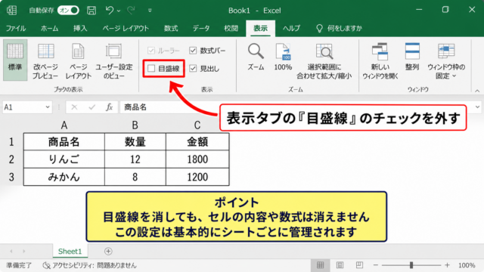
Task: Click next sheet navigation arrow
Action: pyautogui.click(x=24, y=251)
